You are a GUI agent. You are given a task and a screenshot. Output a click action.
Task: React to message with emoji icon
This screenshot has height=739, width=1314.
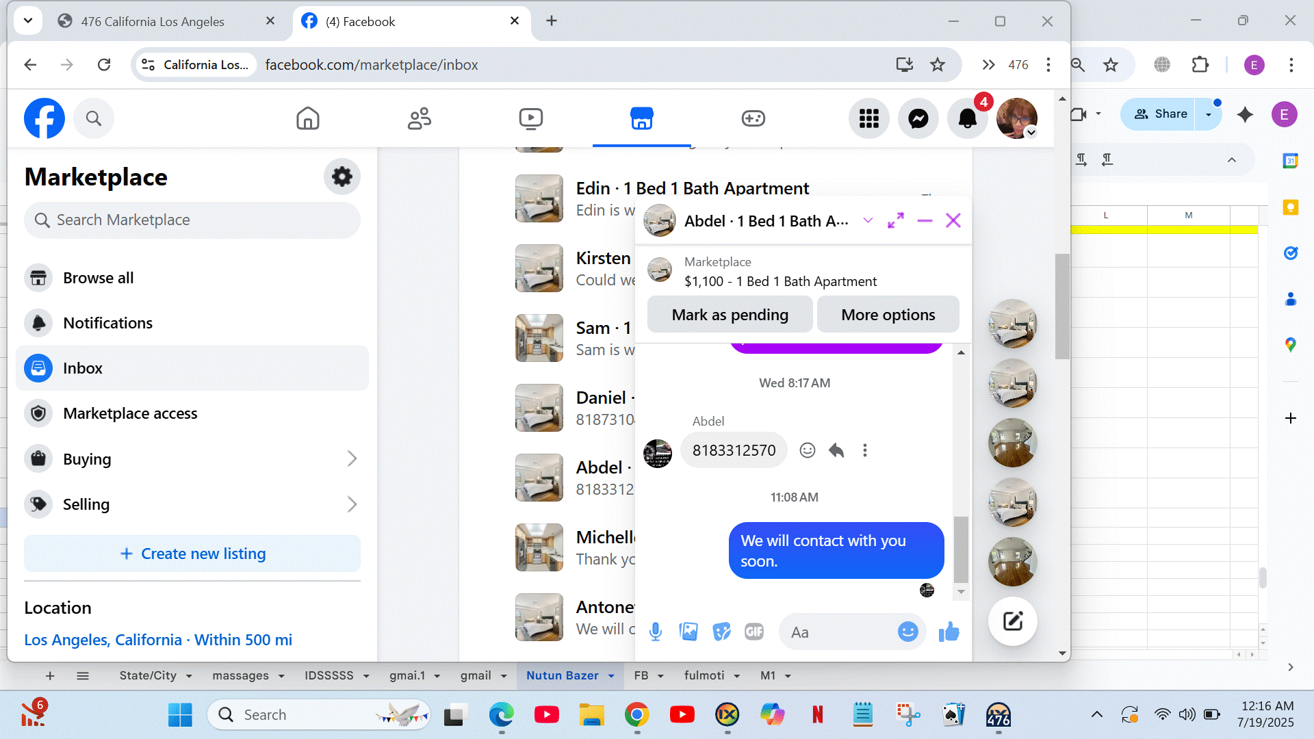click(808, 450)
